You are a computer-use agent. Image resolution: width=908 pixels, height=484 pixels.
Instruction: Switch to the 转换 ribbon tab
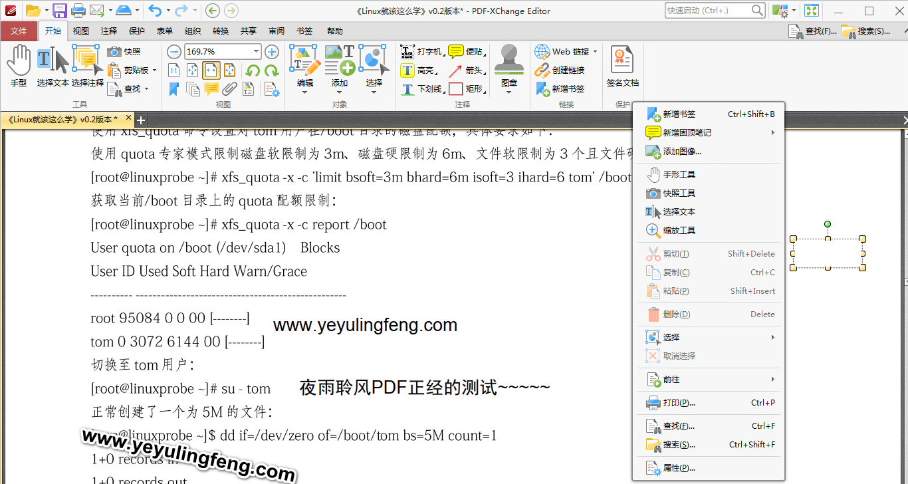(x=221, y=31)
